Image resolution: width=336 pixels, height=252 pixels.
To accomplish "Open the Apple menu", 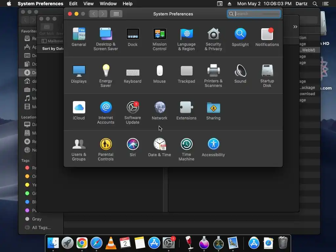I will click(x=9, y=4).
